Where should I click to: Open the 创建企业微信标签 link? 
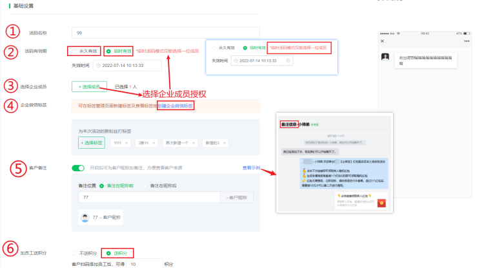click(176, 106)
